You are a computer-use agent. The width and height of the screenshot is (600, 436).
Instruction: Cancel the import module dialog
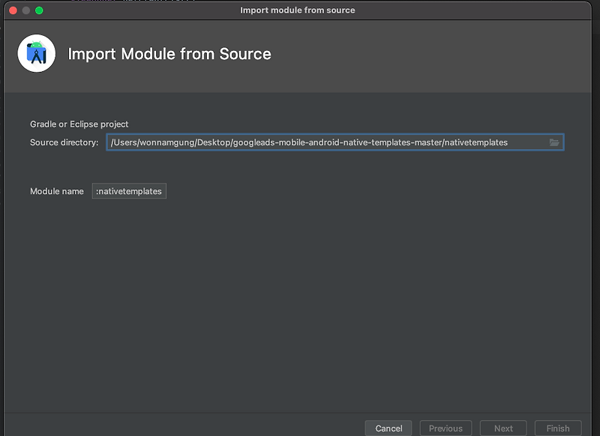[388, 429]
